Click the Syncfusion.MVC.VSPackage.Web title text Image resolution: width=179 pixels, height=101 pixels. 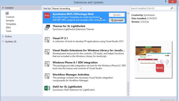pyautogui.click(x=73, y=14)
